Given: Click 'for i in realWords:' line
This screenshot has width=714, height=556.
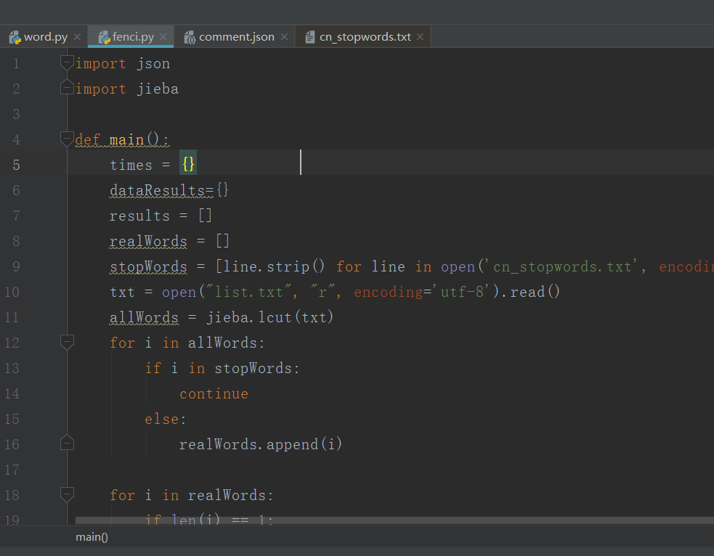Looking at the screenshot, I should [192, 495].
